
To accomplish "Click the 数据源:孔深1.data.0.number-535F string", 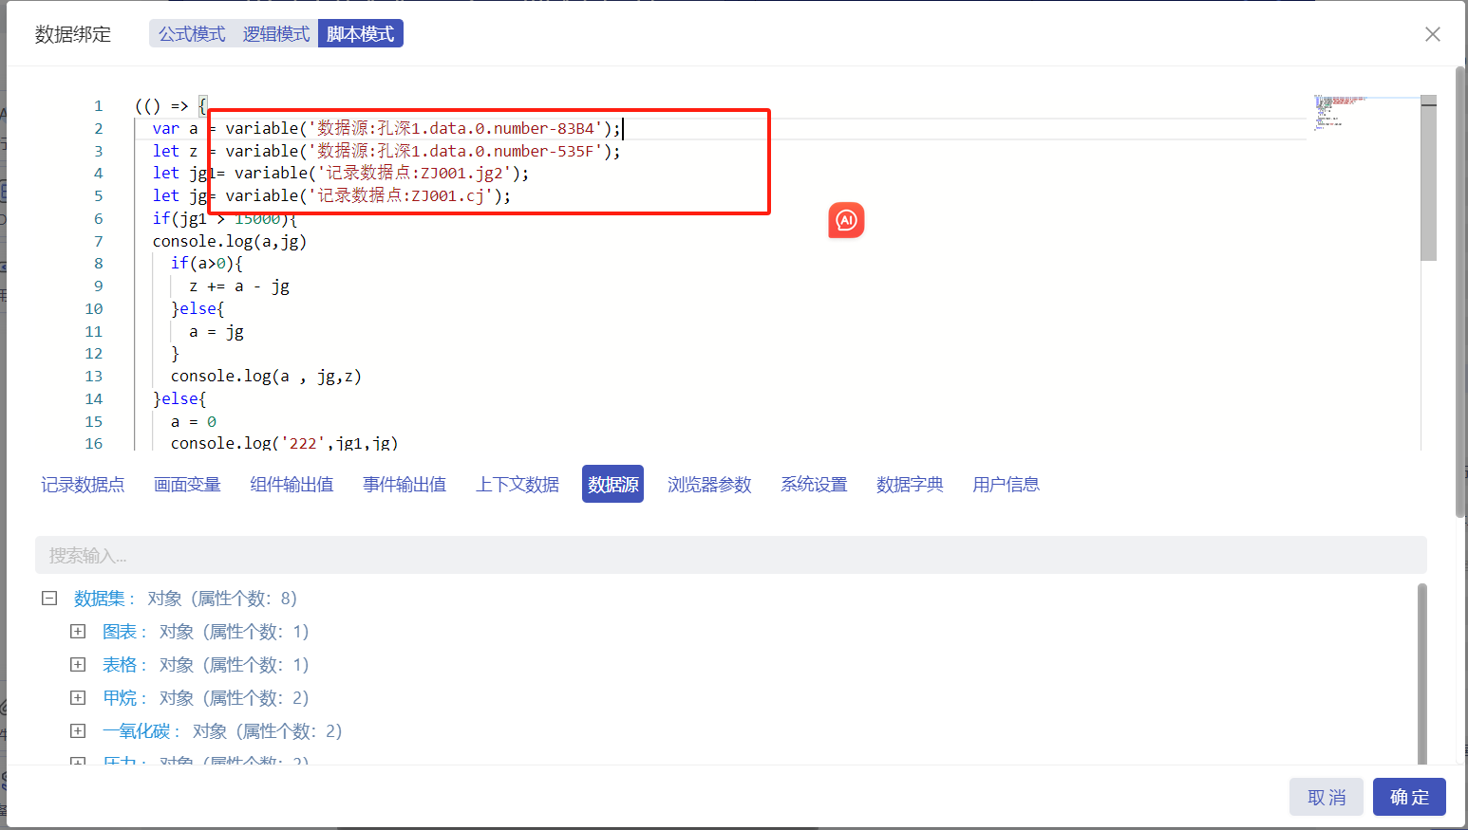I will coord(455,152).
